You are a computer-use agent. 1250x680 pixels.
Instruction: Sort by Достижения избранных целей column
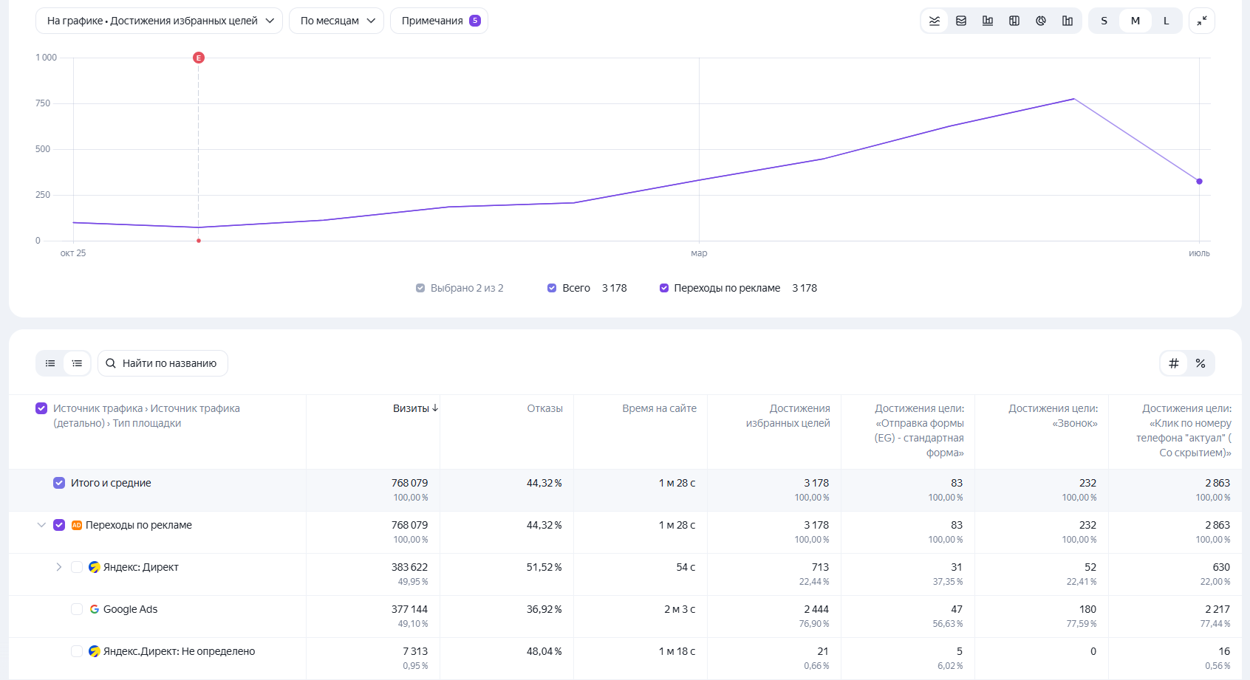788,416
